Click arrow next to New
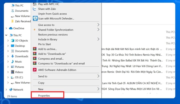This screenshot has height=104, width=180. pyautogui.click(x=98, y=89)
